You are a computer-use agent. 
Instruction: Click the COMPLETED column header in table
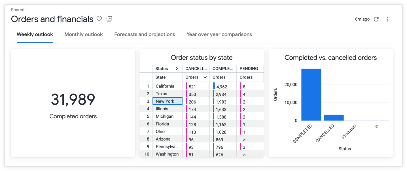coord(223,69)
